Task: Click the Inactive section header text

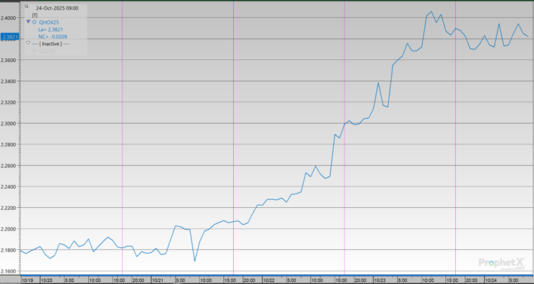Action: click(51, 44)
